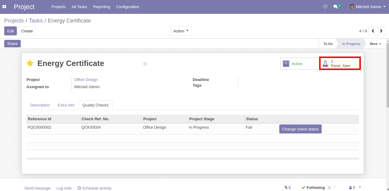
Task: Open the Office Design project link
Action: tap(86, 80)
